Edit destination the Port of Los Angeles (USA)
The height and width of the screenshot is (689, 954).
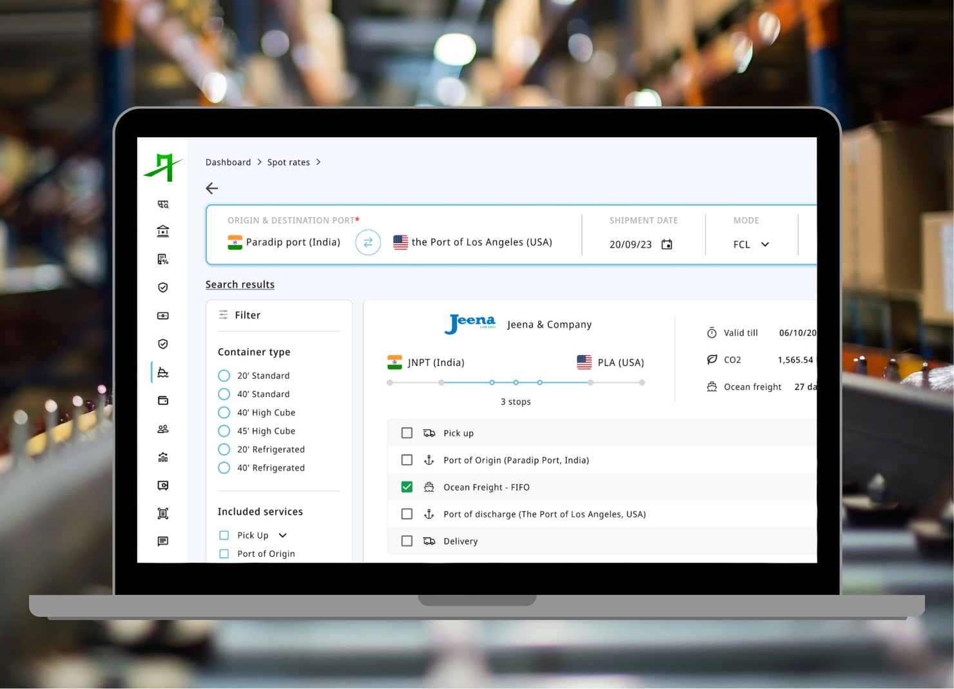click(482, 242)
